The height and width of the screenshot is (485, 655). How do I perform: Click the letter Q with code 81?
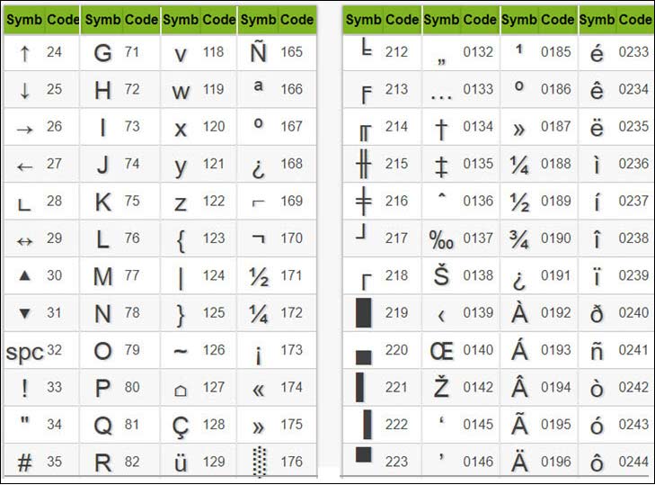[x=102, y=426]
